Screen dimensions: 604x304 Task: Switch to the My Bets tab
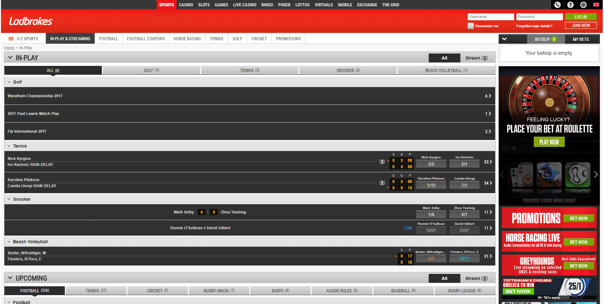(x=581, y=39)
